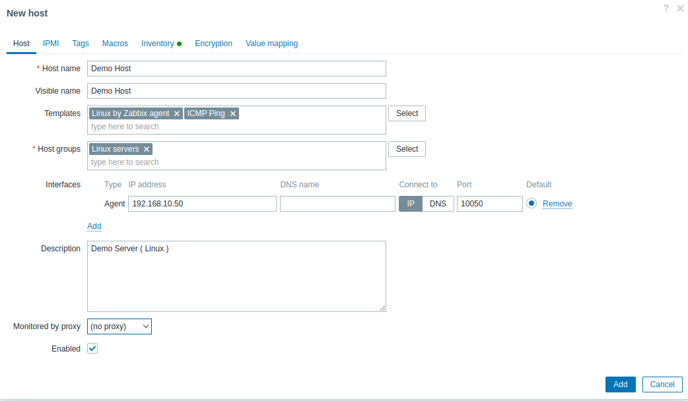Click the Add interface link
The height and width of the screenshot is (401, 688).
pos(94,226)
